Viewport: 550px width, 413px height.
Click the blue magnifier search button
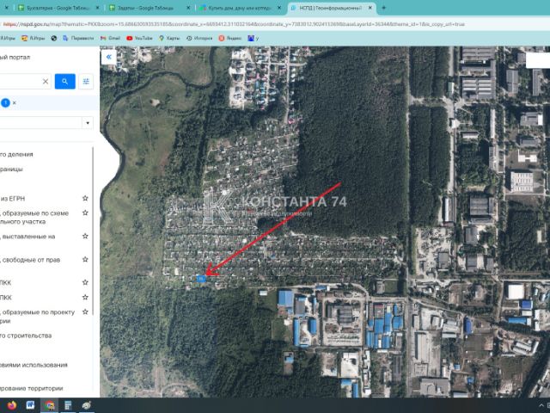pyautogui.click(x=65, y=82)
